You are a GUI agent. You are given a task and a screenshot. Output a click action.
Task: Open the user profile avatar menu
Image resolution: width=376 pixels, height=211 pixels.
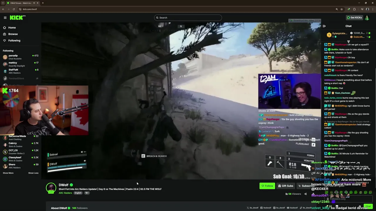pyautogui.click(x=367, y=18)
